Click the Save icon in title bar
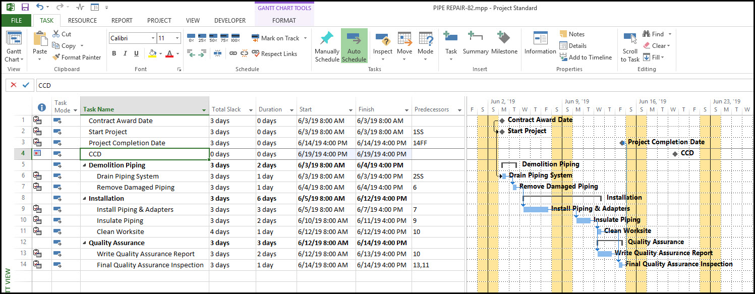The width and height of the screenshot is (755, 294). (x=25, y=8)
